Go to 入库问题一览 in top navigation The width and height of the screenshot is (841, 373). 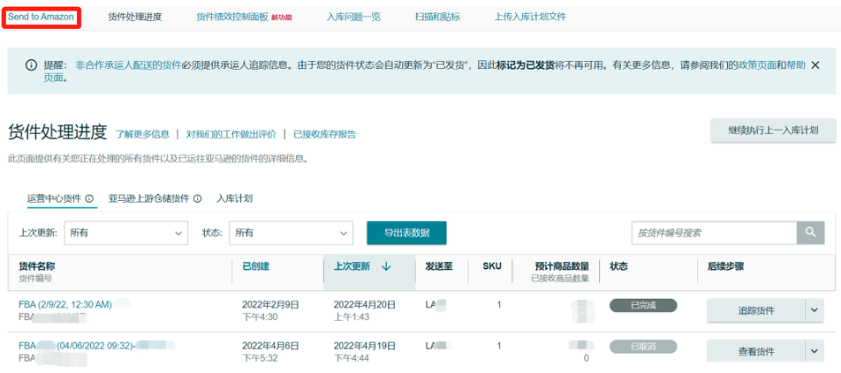coord(353,17)
